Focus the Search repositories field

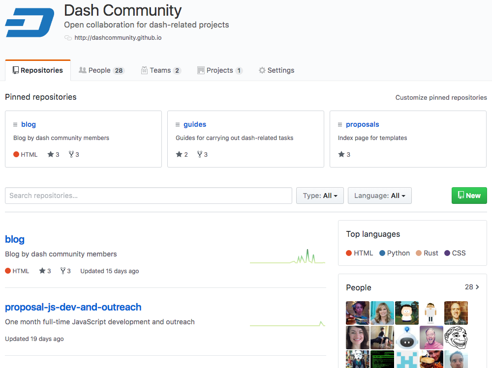pos(149,196)
